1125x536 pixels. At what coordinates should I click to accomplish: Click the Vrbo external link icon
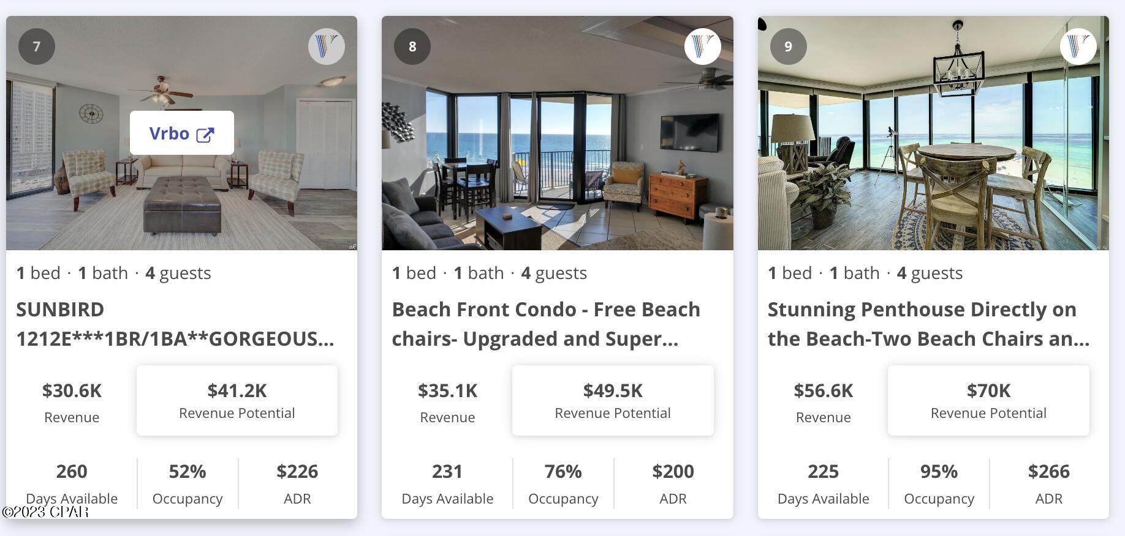pos(206,133)
